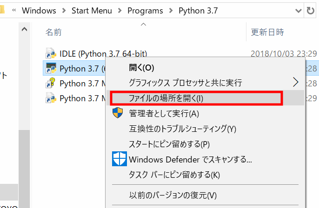Viewport: 319px width, 208px height.
Task: Choose Windows Defender でスキャンする...
Action: 205,159
